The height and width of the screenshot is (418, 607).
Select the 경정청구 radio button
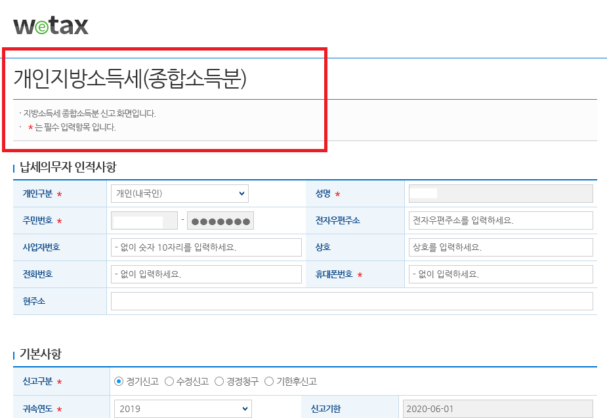pos(219,382)
